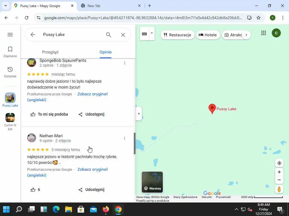Go back in browser history

tap(6, 18)
